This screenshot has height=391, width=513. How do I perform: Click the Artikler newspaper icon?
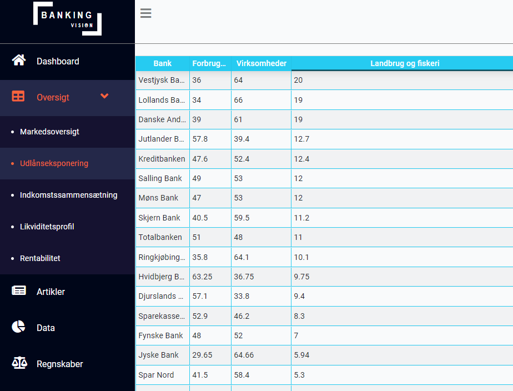tap(19, 290)
